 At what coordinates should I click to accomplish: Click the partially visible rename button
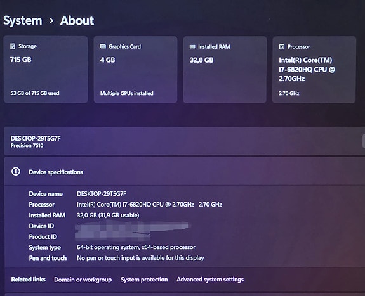(x=364, y=141)
